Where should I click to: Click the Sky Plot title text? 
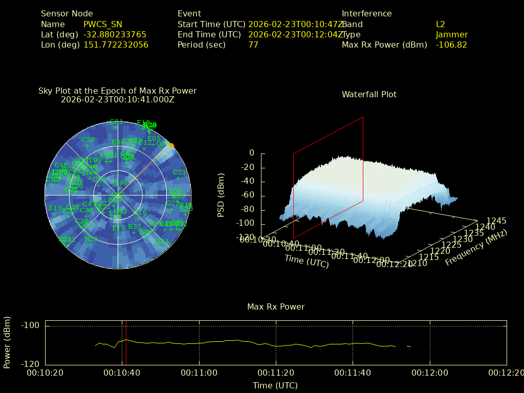point(117,91)
